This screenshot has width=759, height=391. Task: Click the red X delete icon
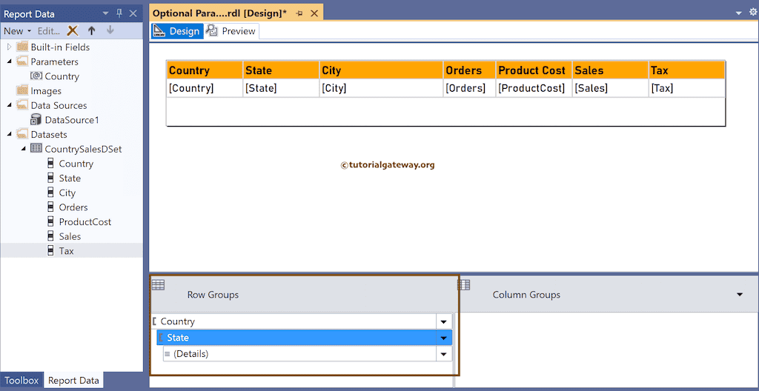tap(73, 30)
